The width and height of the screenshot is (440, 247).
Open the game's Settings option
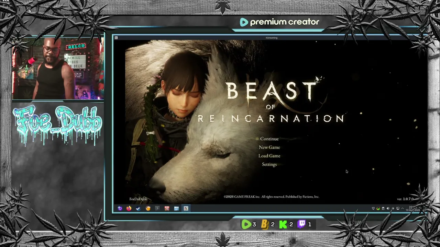tap(269, 164)
